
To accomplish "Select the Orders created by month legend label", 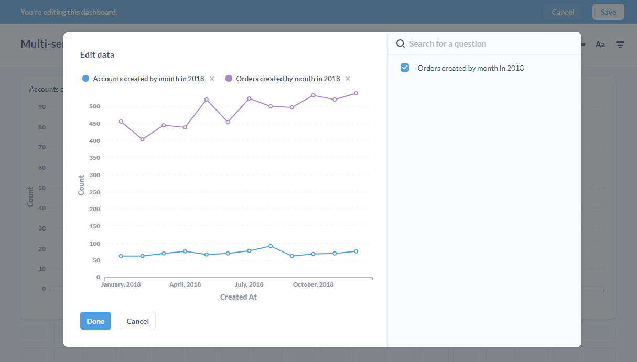I will point(288,79).
